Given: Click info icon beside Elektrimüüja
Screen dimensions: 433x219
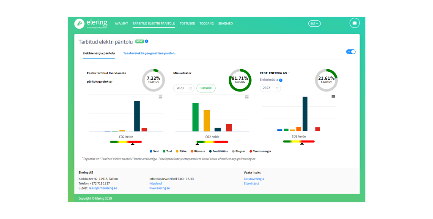Looking at the screenshot, I should [281, 80].
